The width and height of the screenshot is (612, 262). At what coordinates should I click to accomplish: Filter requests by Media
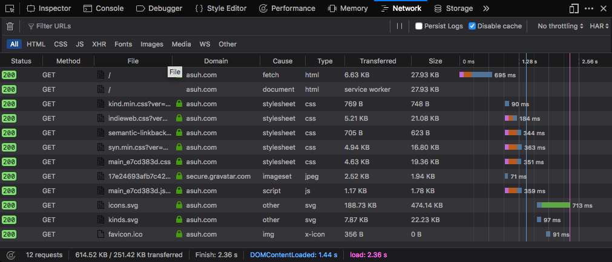(x=181, y=44)
